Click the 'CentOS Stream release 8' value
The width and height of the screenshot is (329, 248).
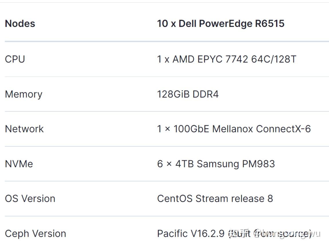215,198
